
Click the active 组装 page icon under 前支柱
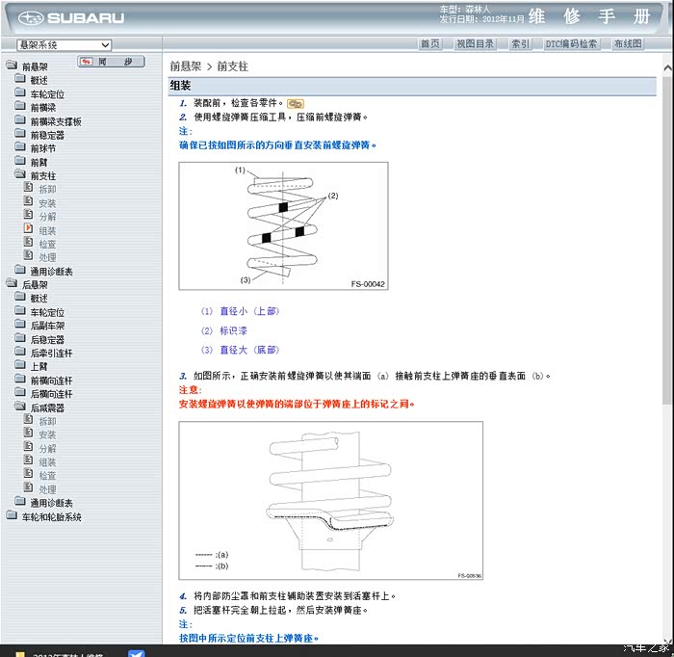(x=29, y=230)
